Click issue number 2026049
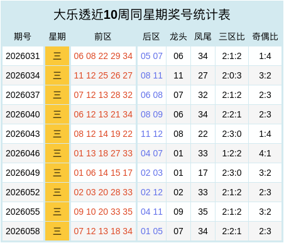This screenshot has height=243, width=284. pyautogui.click(x=23, y=173)
